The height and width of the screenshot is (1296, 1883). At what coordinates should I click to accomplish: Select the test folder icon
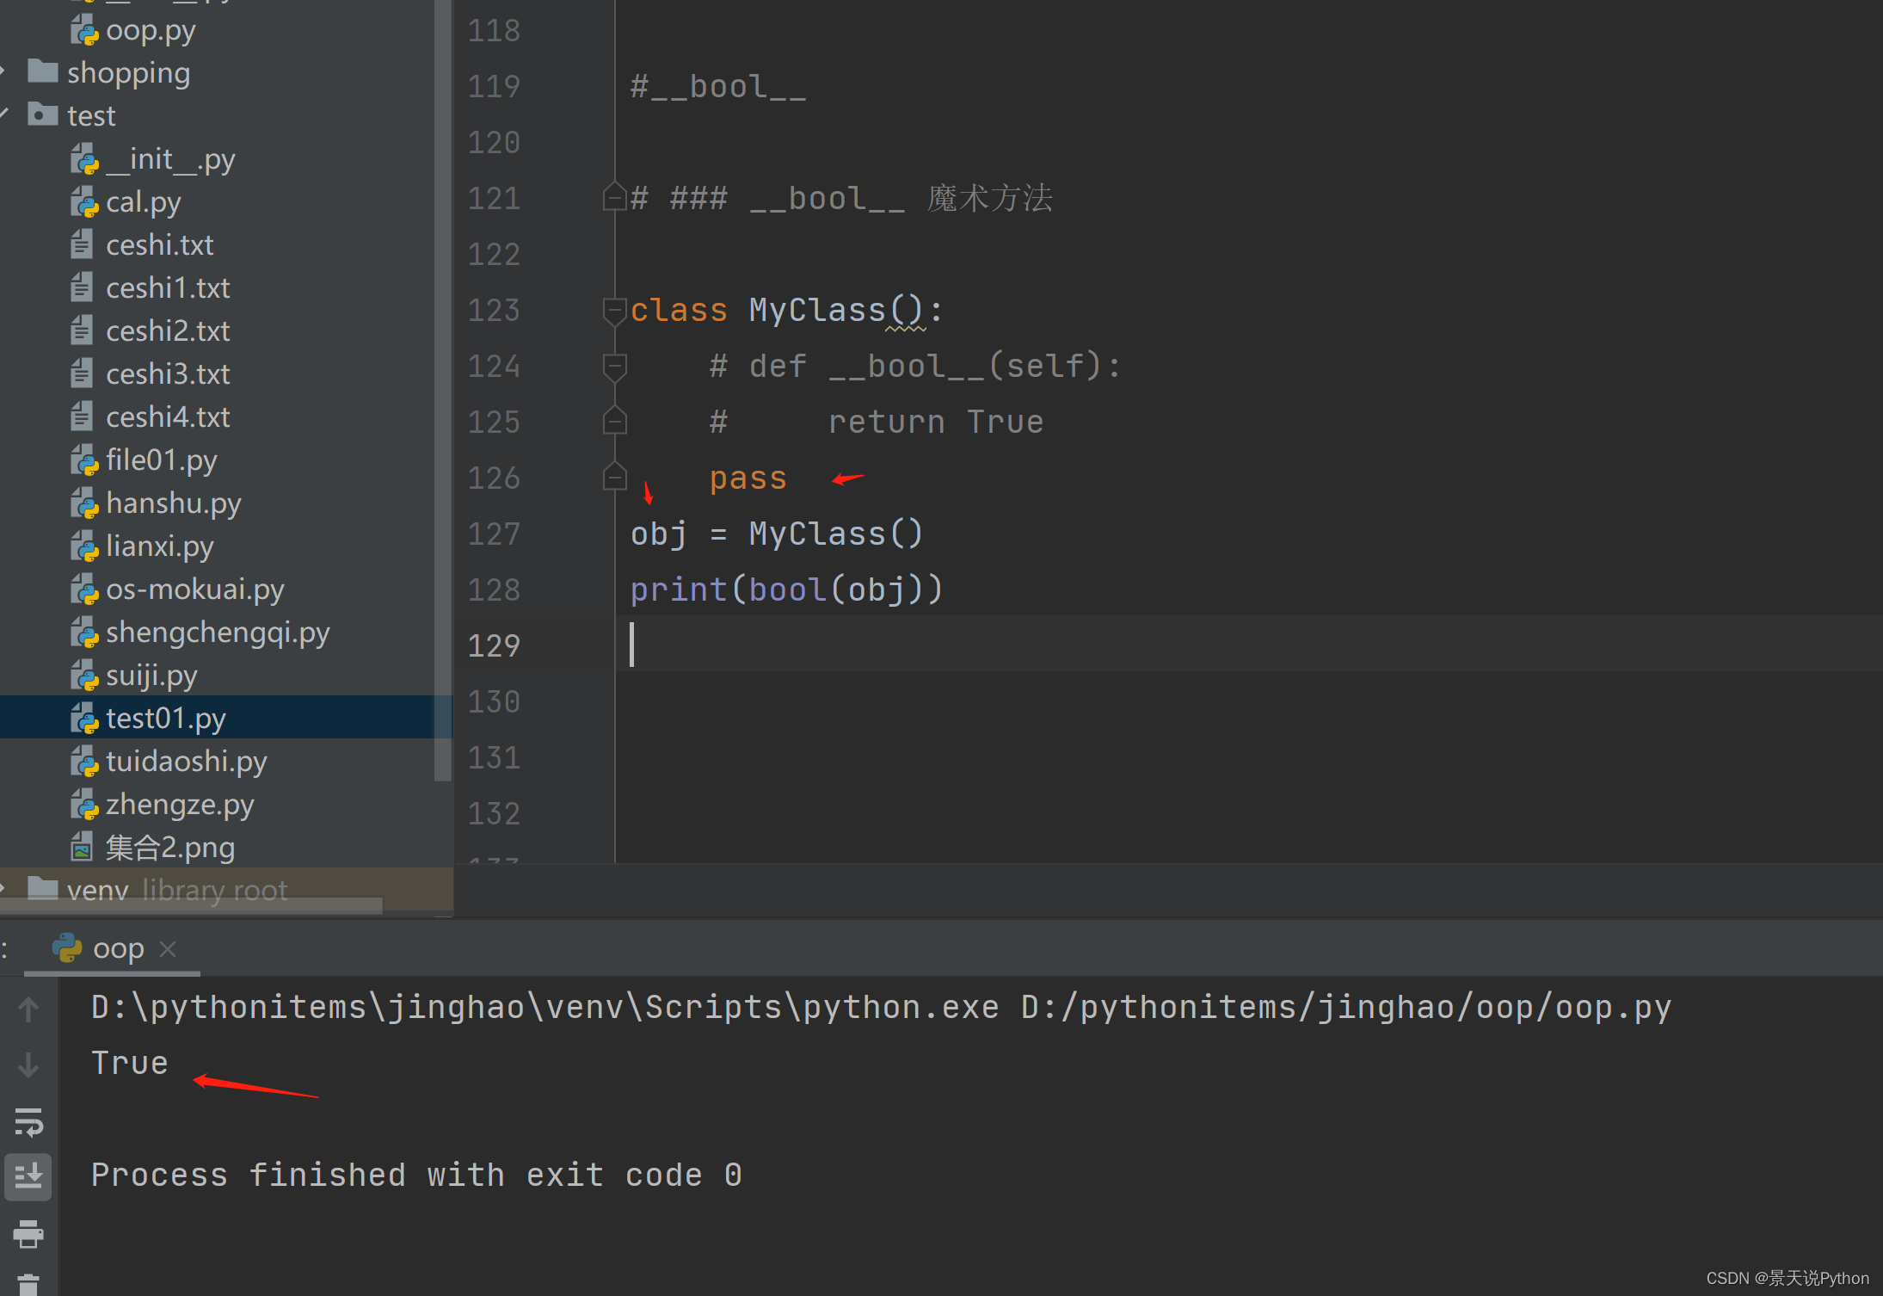pos(42,114)
